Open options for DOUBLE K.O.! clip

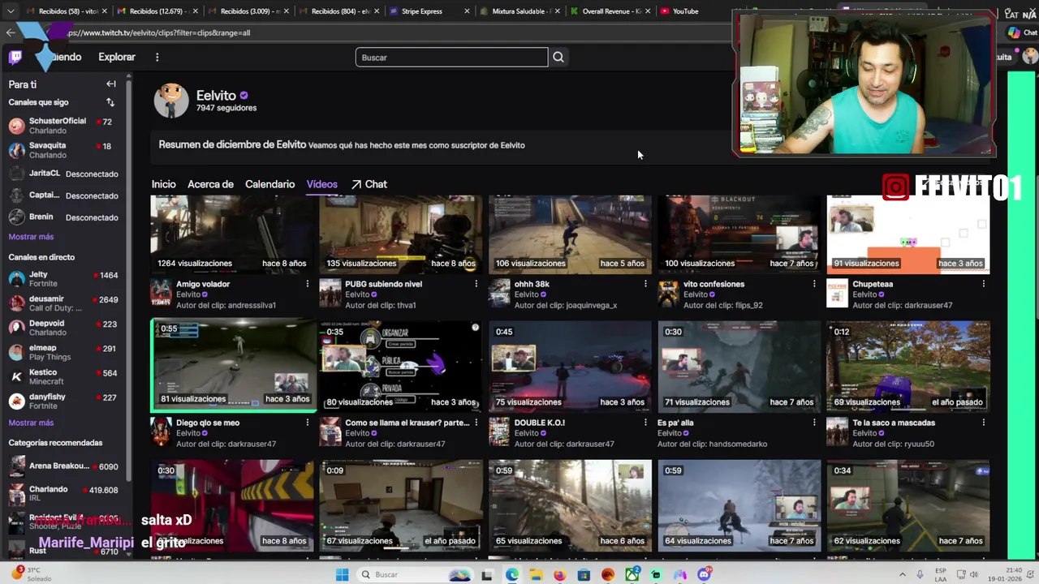click(x=645, y=423)
